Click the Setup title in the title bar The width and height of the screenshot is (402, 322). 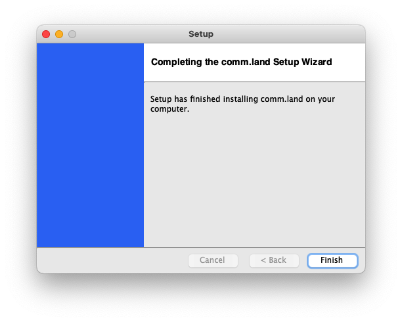(x=201, y=34)
